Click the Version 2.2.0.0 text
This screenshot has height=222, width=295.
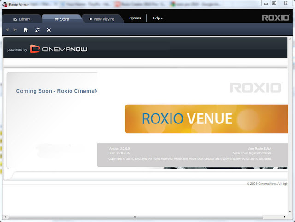119,148
